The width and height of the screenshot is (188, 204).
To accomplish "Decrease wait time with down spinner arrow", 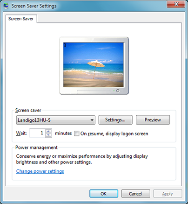I will click(x=48, y=135).
